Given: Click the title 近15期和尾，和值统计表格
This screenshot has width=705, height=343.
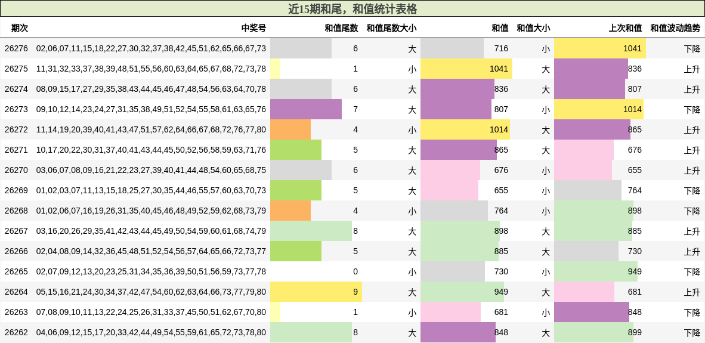Looking at the screenshot, I should point(352,8).
